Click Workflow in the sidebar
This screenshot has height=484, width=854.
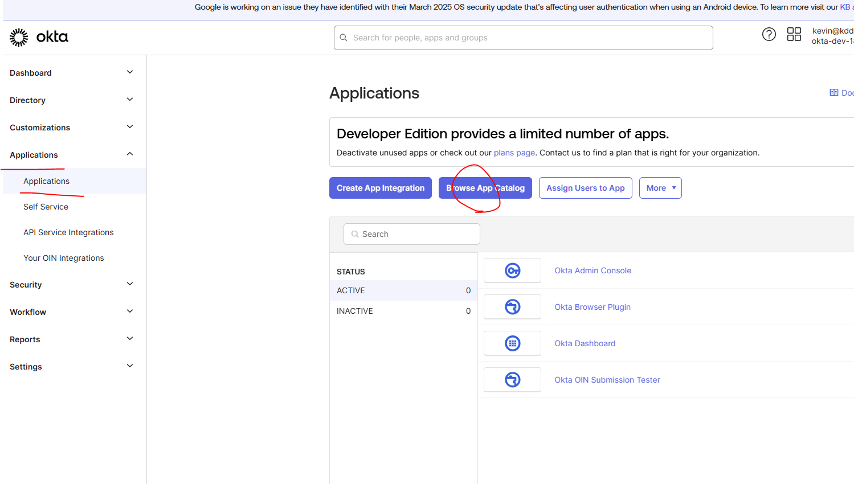pos(28,312)
